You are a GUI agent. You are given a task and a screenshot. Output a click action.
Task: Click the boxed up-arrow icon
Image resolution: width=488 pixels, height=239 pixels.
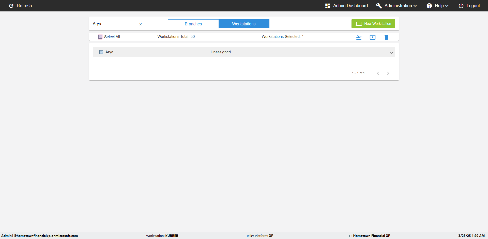372,37
